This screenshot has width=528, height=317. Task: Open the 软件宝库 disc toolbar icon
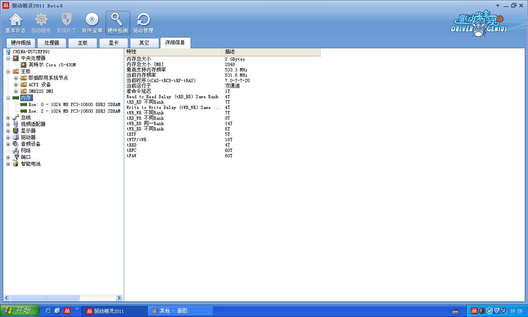(x=92, y=23)
